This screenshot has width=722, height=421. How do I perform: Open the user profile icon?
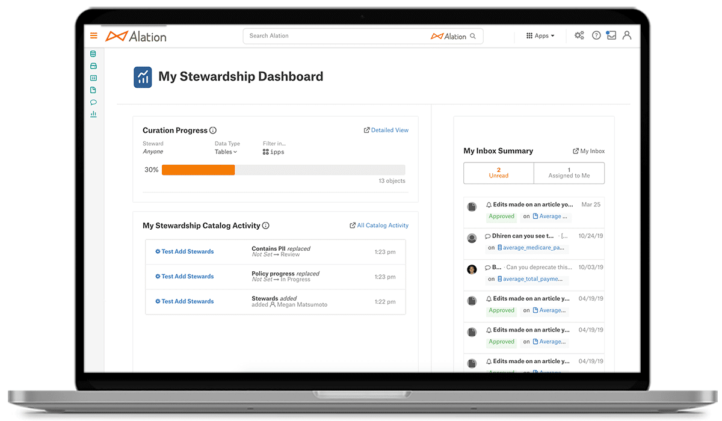pyautogui.click(x=626, y=36)
